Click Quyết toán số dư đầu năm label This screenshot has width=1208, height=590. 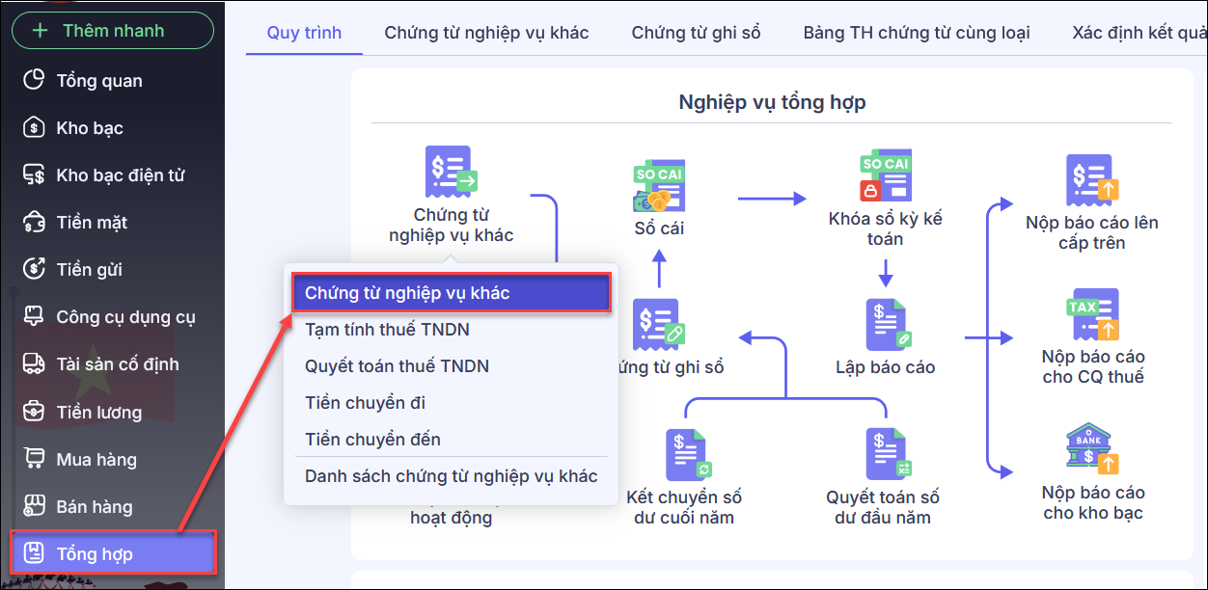[883, 507]
